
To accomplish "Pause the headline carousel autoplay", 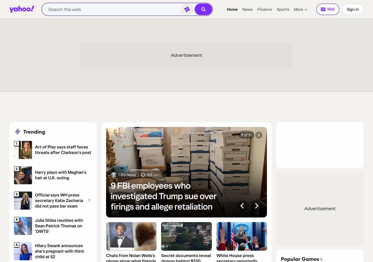I will pyautogui.click(x=259, y=135).
